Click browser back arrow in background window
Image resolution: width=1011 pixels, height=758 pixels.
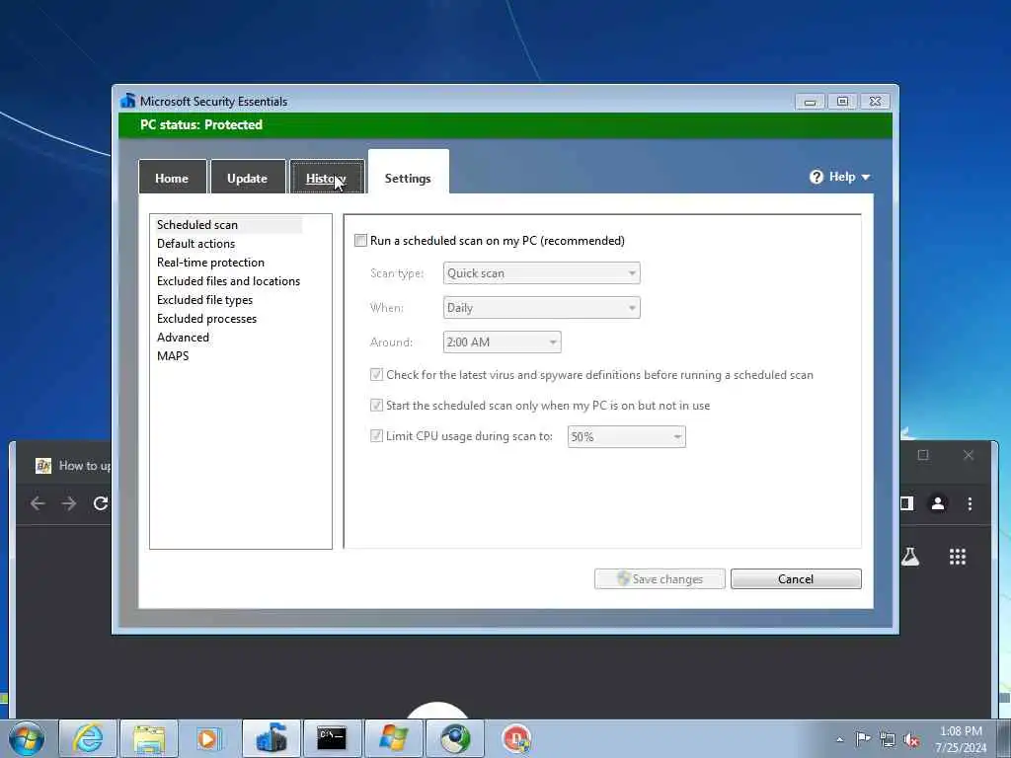(39, 503)
